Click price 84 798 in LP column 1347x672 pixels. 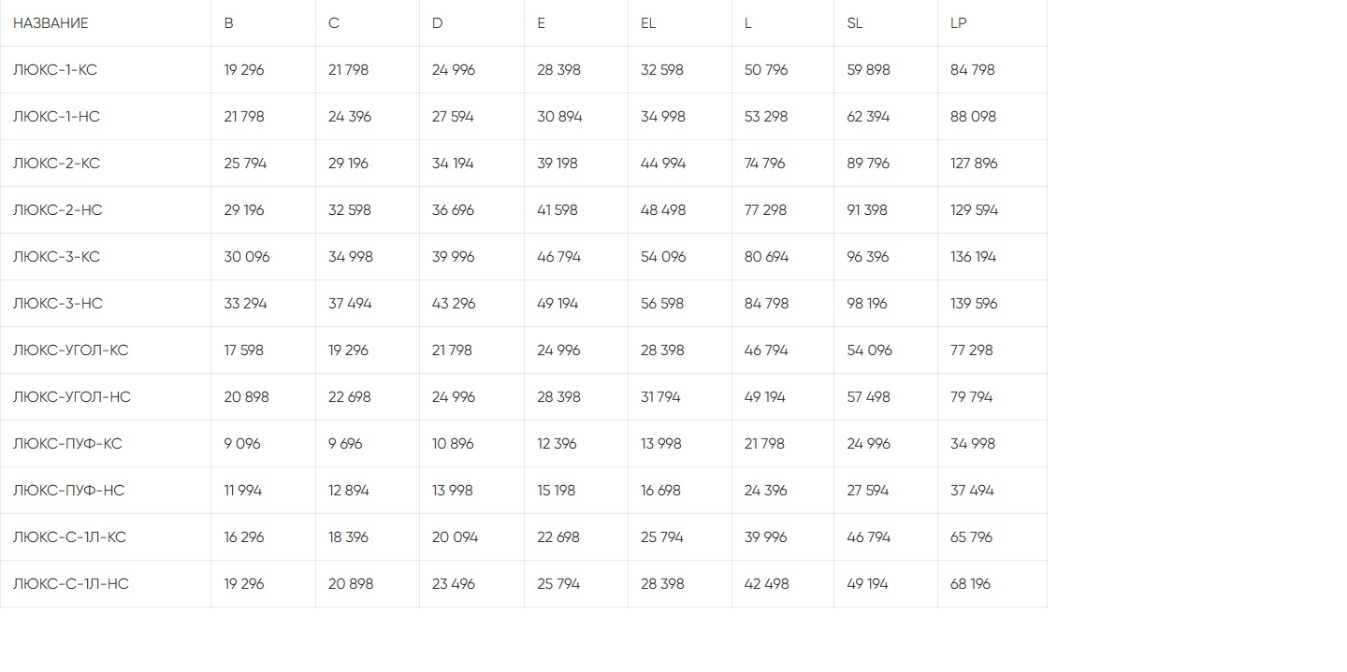tap(973, 70)
